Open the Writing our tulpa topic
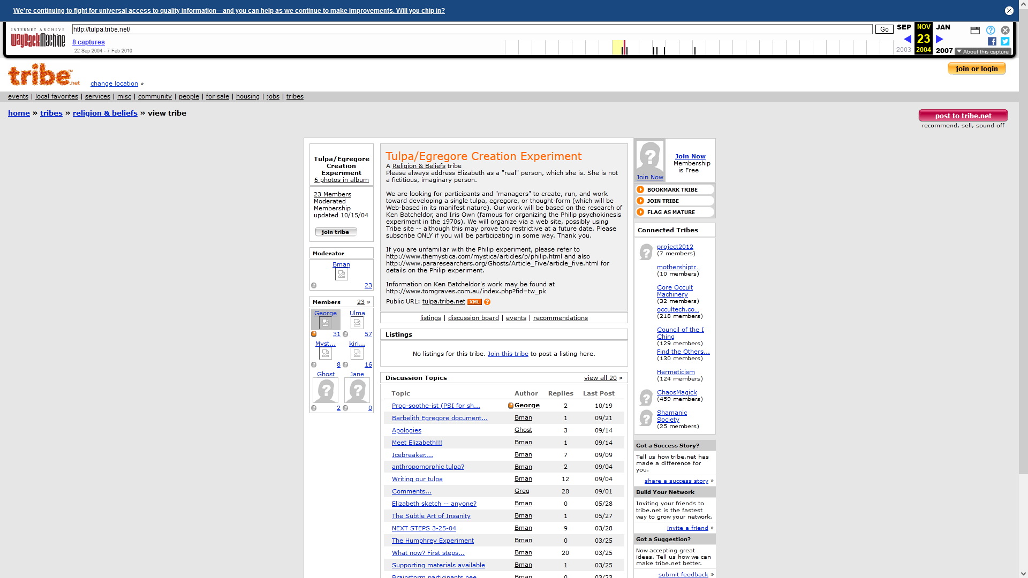Screen dimensions: 1028x578 (x=417, y=479)
